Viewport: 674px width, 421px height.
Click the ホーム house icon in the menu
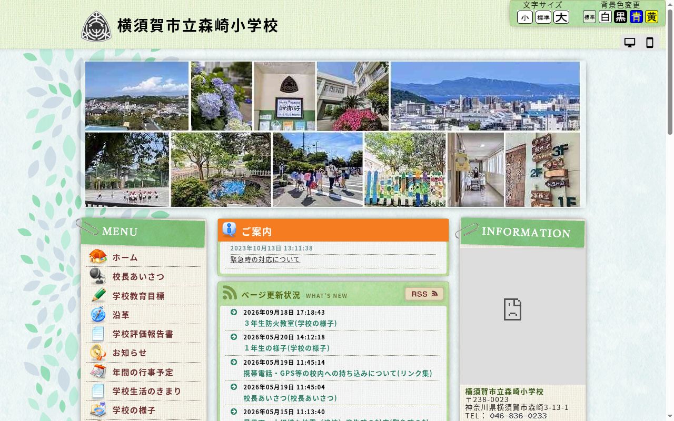[98, 257]
